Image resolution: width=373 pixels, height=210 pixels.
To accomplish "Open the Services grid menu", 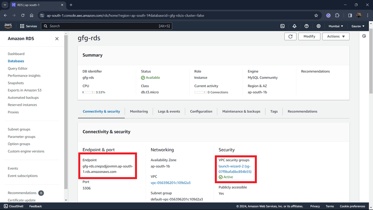I will (x=28, y=26).
